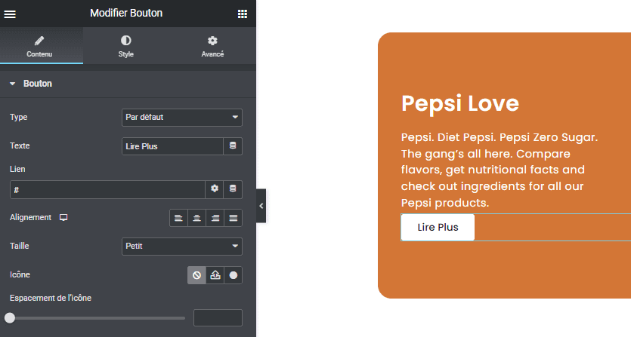
Task: Collapse the editor panel with the arrow handle
Action: [261, 206]
